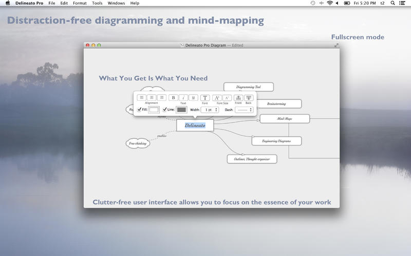Screen dimensions: 411x256
Task: Toggle bold text formatting
Action: tap(173, 97)
